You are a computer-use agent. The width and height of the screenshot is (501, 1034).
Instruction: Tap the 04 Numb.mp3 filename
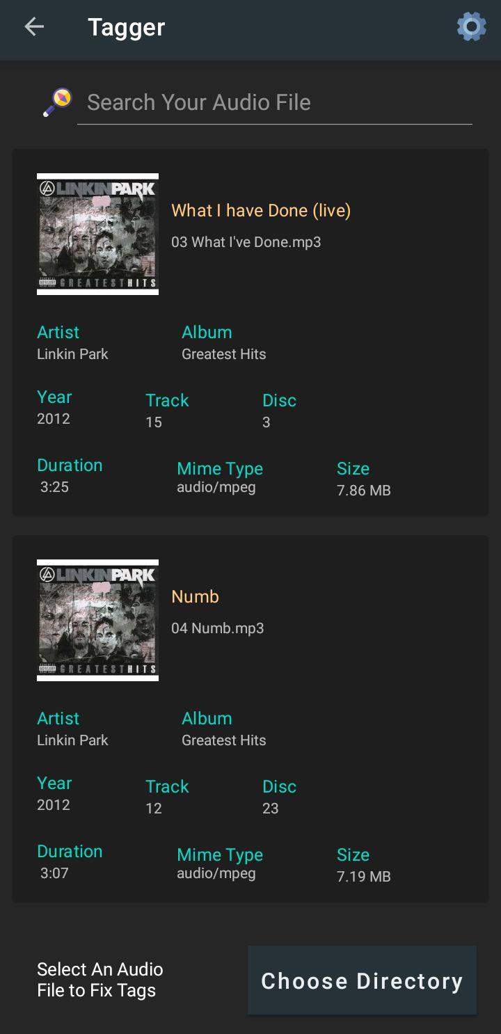(217, 628)
